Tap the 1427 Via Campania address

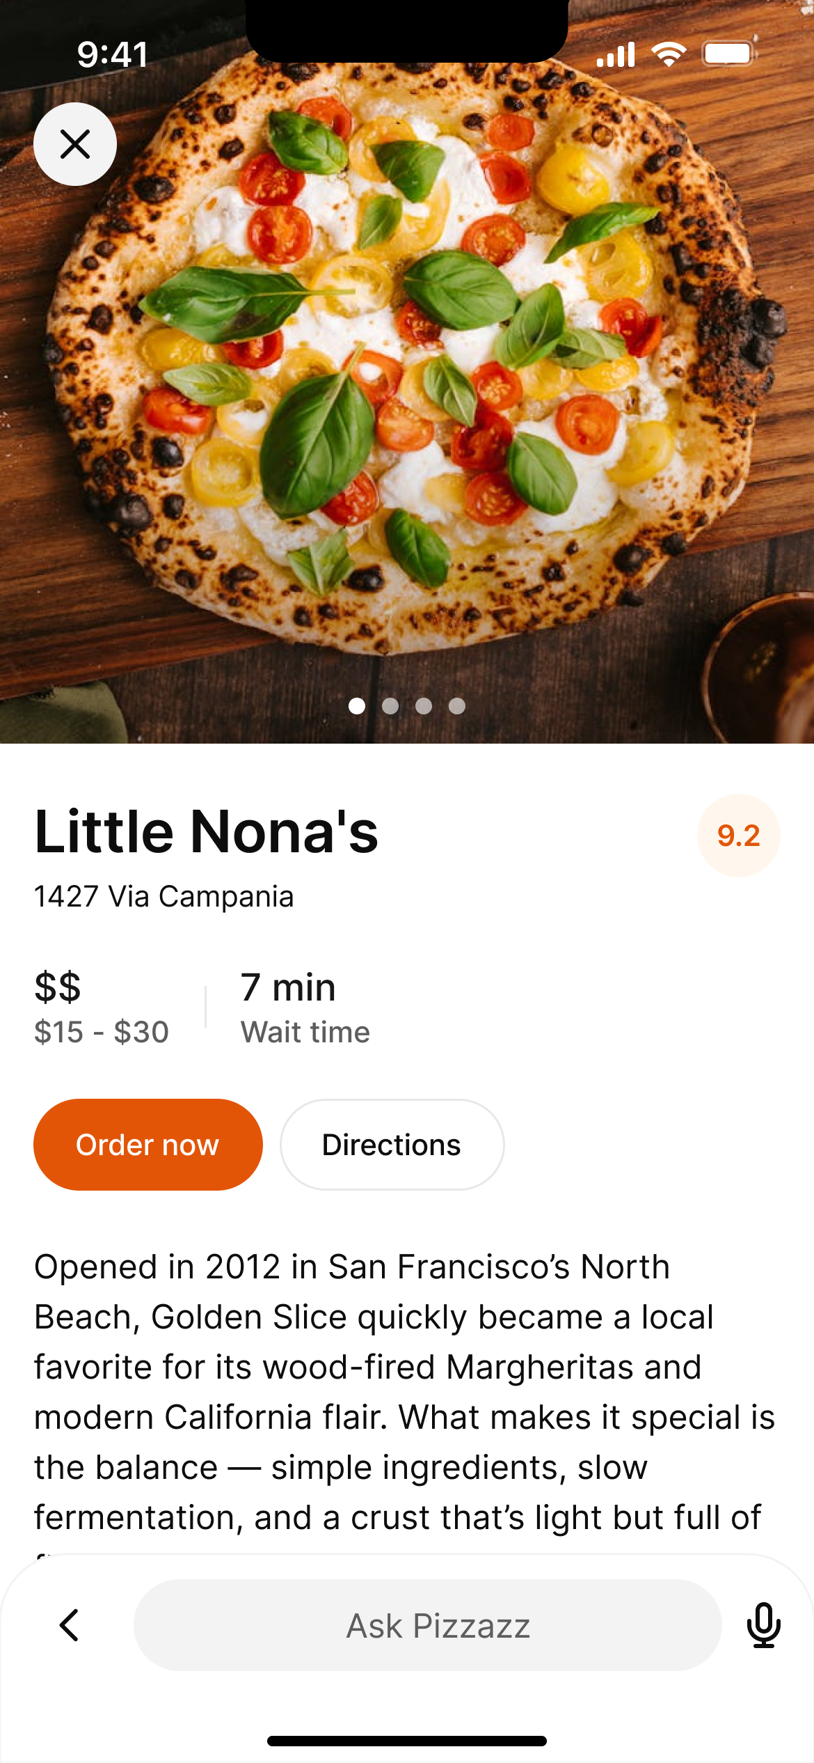[x=164, y=896]
